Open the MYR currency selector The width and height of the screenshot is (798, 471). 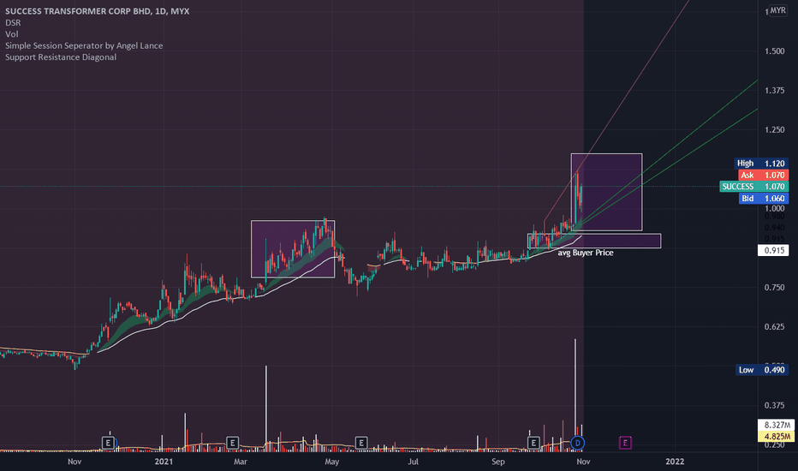[x=777, y=10]
